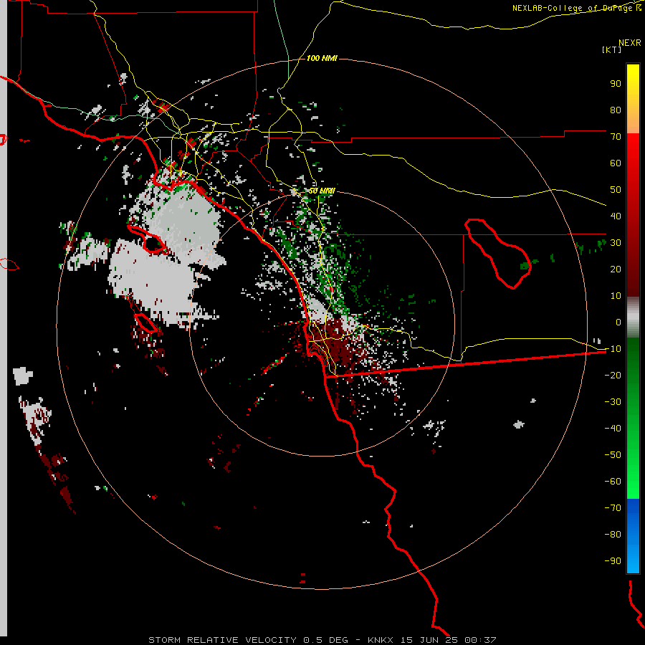Click the -60 value on the velocity scale
Viewport: 645px width, 645px height.
613,482
